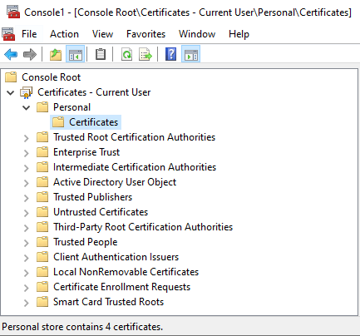Select the Trusted People folder
The width and height of the screenshot is (360, 336).
(x=86, y=242)
